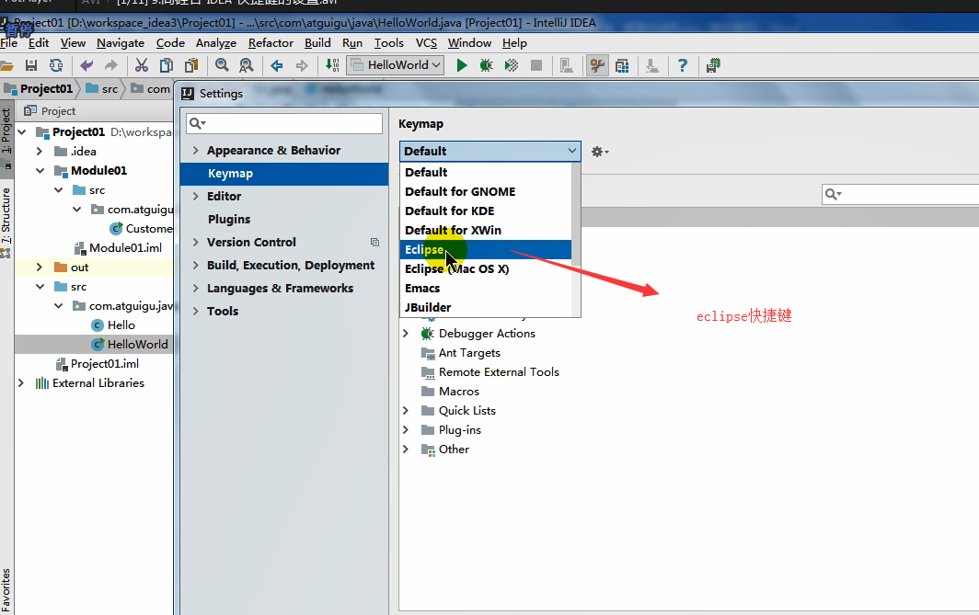
Task: Select Eclipse (Mac OS X) keymap
Action: tap(485, 268)
